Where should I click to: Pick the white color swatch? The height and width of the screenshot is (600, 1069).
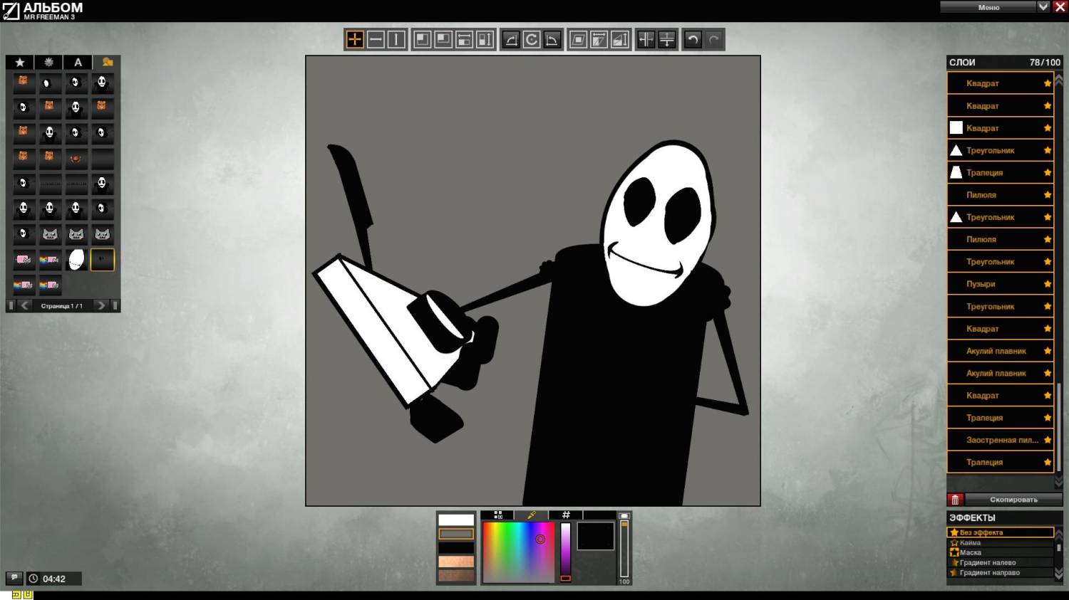(x=456, y=520)
